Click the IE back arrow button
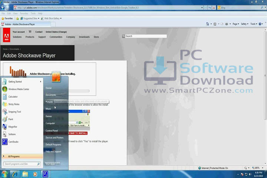This screenshot has width=267, height=178. pos(3,8)
